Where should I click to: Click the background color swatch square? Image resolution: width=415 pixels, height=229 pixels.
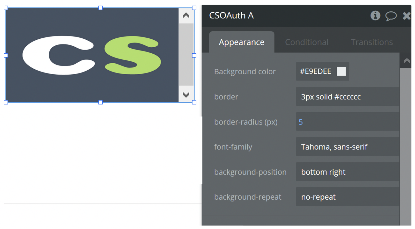point(341,71)
